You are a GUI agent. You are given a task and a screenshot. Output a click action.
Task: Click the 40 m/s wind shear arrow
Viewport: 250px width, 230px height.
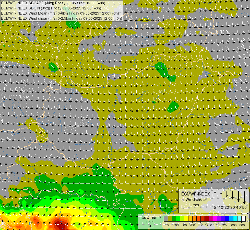pos(239,197)
